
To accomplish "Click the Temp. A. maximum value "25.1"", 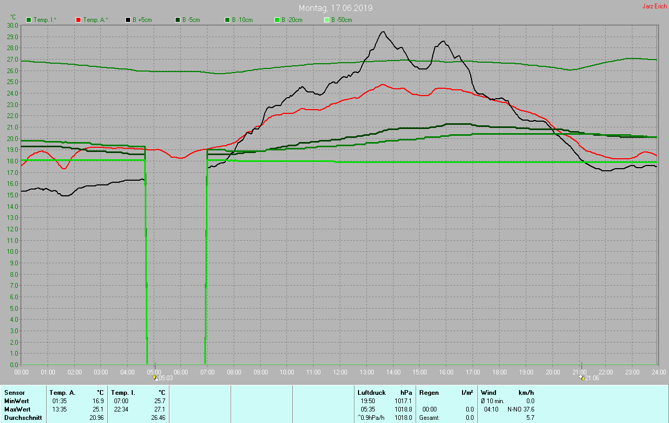I will pyautogui.click(x=98, y=409).
